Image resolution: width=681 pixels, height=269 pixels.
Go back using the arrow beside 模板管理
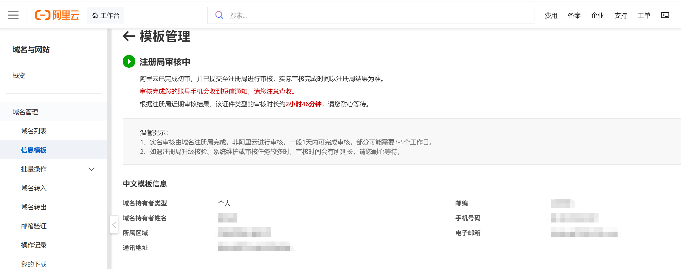[x=129, y=36]
